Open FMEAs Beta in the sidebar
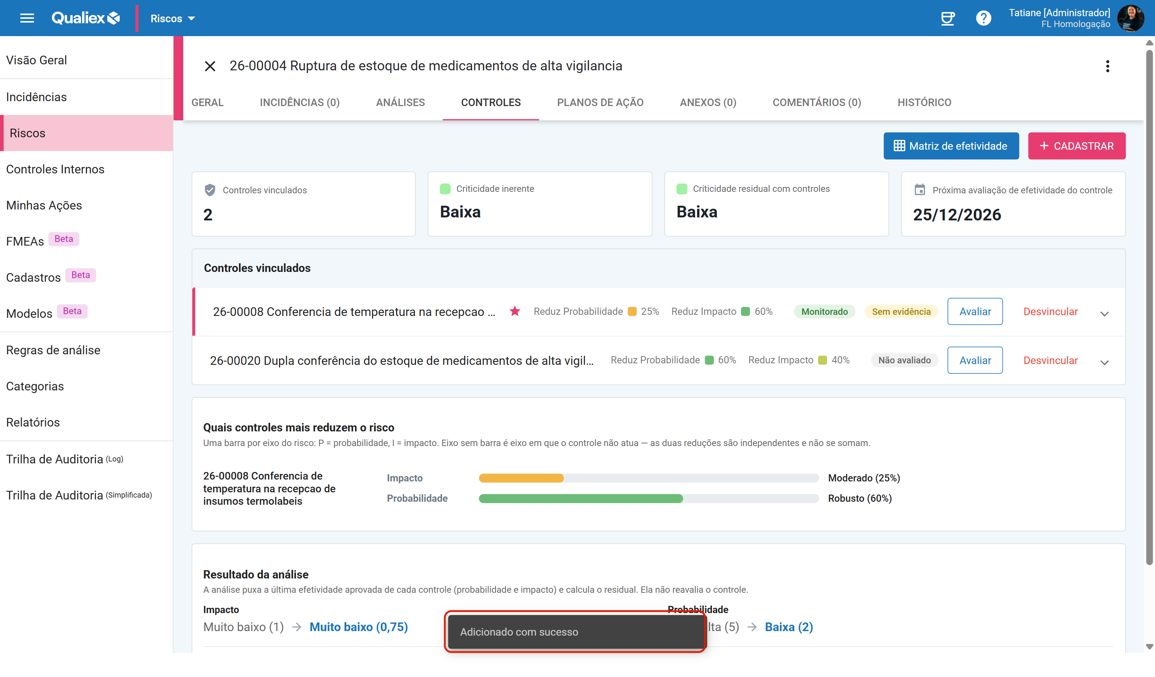 coord(87,241)
